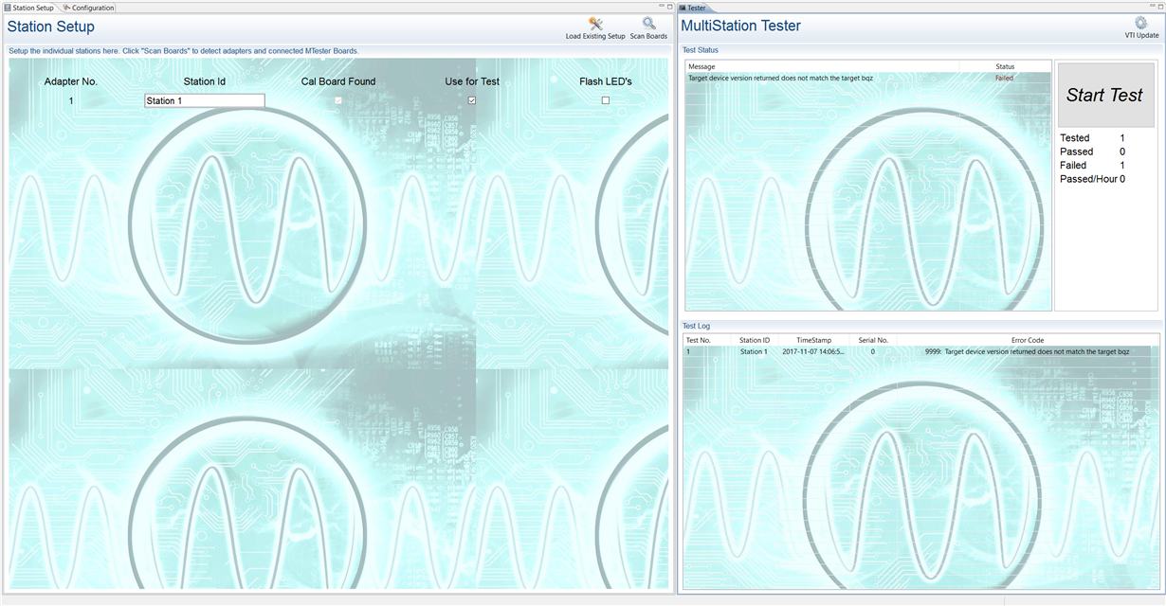Enable the Flash LED's checkbox

coord(606,100)
